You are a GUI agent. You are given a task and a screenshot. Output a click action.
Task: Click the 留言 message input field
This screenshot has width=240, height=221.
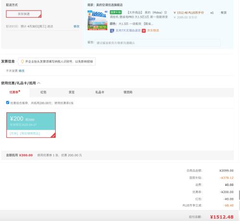click(x=158, y=43)
